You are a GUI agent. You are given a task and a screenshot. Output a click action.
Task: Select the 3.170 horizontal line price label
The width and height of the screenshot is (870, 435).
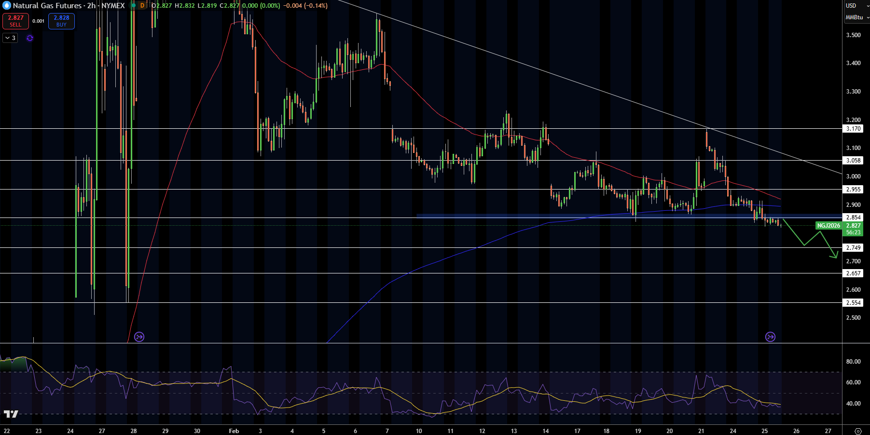coord(853,129)
